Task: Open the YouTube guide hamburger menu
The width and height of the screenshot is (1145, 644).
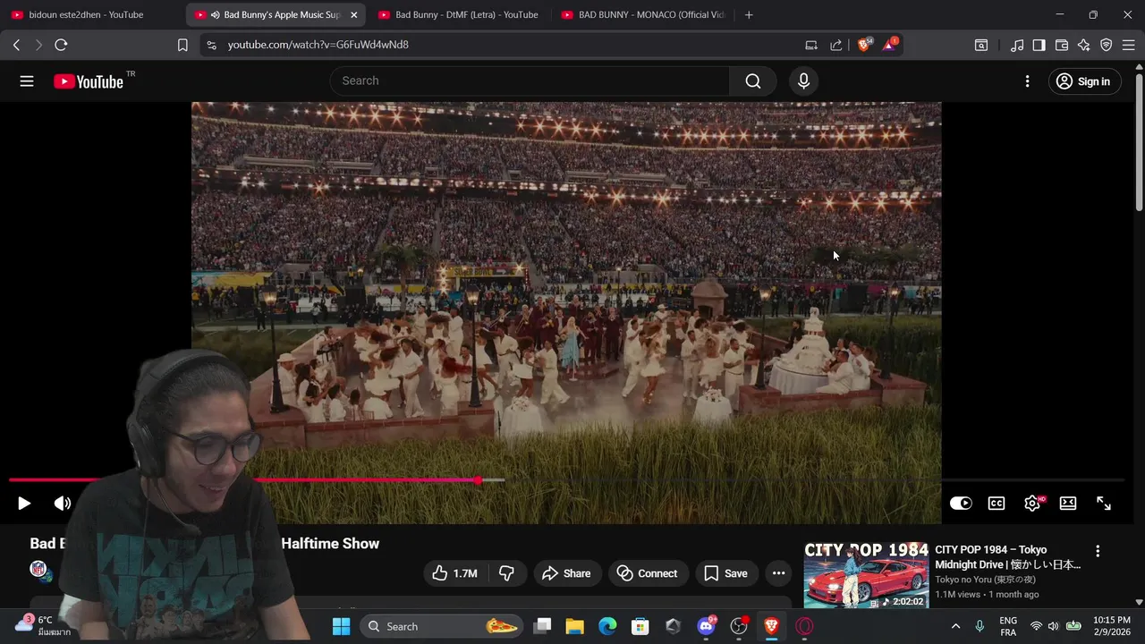Action: [27, 81]
